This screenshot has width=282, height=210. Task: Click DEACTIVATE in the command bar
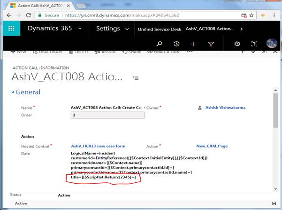point(48,52)
